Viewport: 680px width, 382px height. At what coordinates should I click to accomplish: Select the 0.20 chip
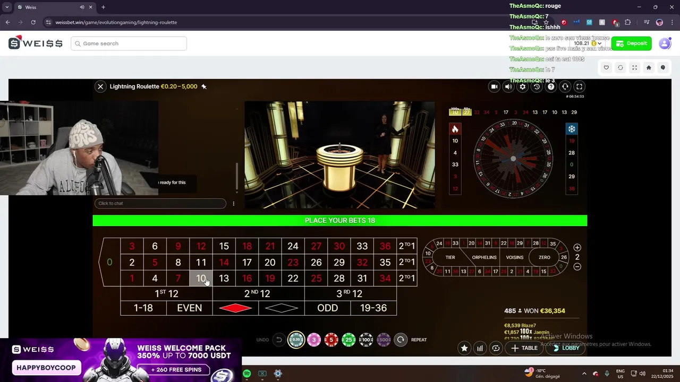(x=296, y=340)
